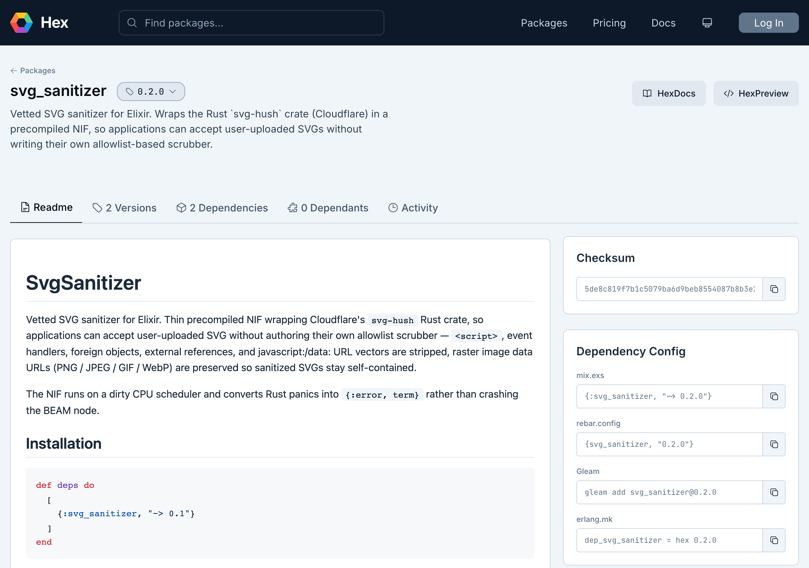Viewport: 809px width, 568px height.
Task: Click the checksum hash field
Action: (669, 289)
